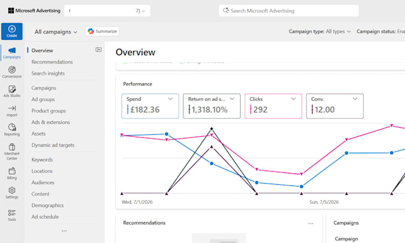Open the account selector dropdown

(x=107, y=11)
